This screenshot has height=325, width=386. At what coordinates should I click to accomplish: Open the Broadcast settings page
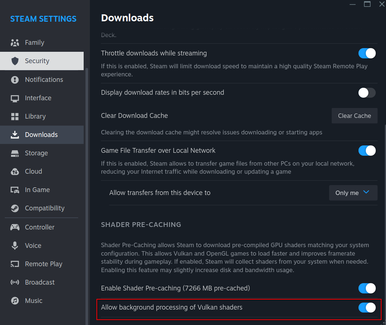40,282
